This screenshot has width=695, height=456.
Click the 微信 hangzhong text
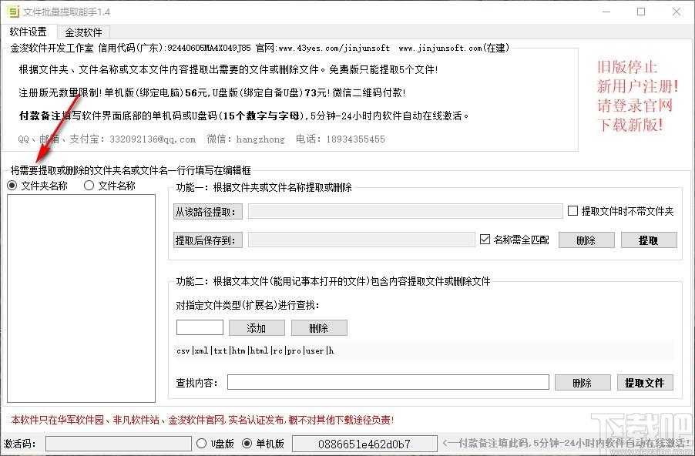[x=246, y=139]
